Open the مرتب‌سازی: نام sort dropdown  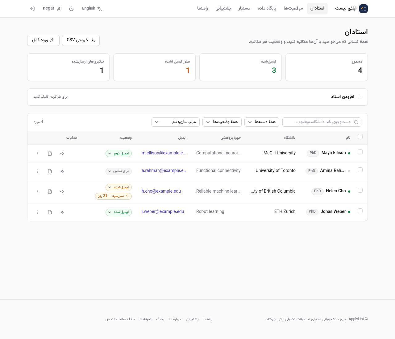point(176,122)
